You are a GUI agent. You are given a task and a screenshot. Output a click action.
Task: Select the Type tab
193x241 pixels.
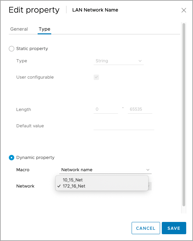coord(44,29)
